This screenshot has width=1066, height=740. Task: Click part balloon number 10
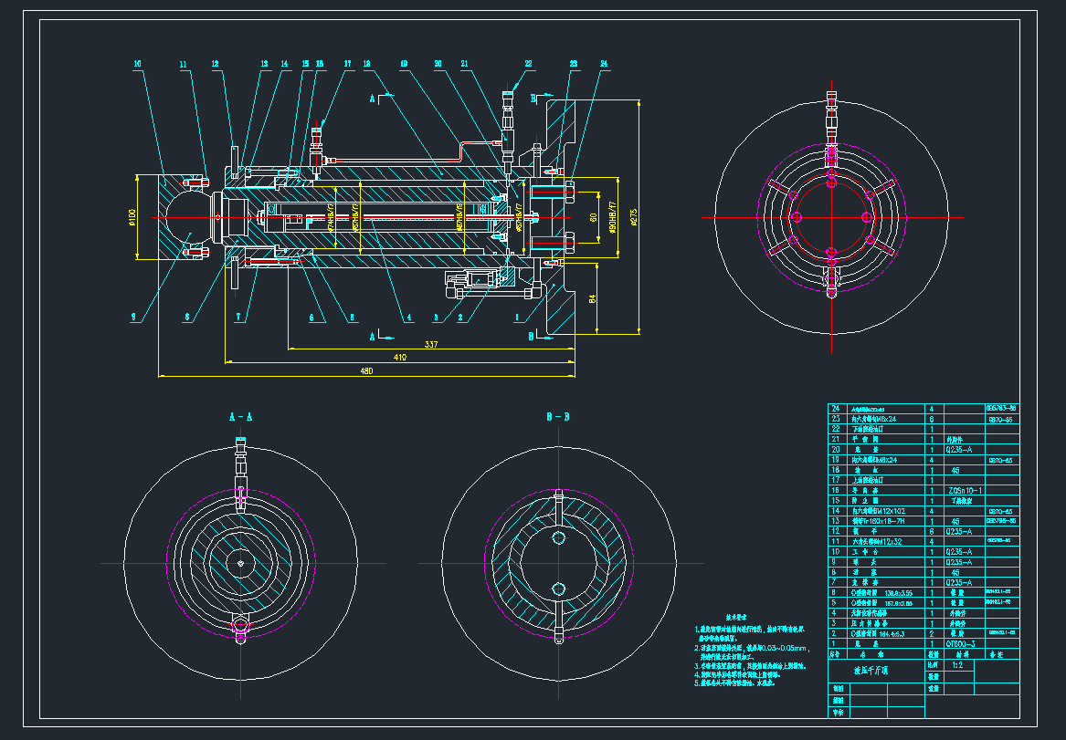138,64
